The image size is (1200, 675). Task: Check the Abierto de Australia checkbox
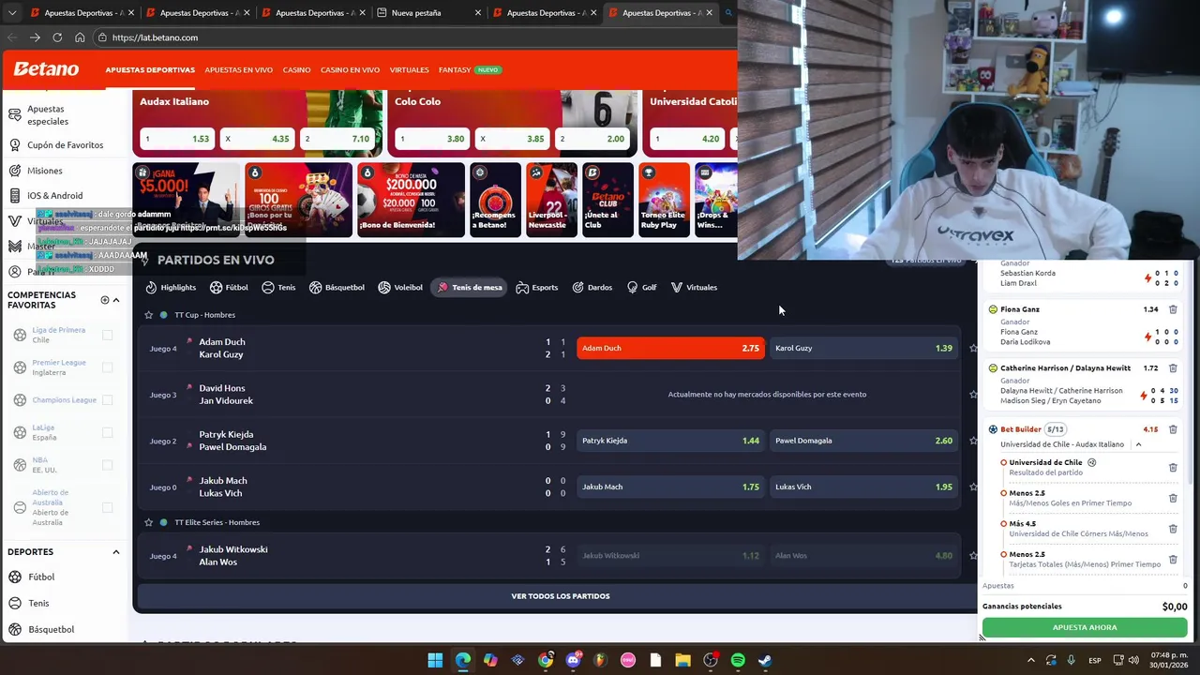point(107,507)
